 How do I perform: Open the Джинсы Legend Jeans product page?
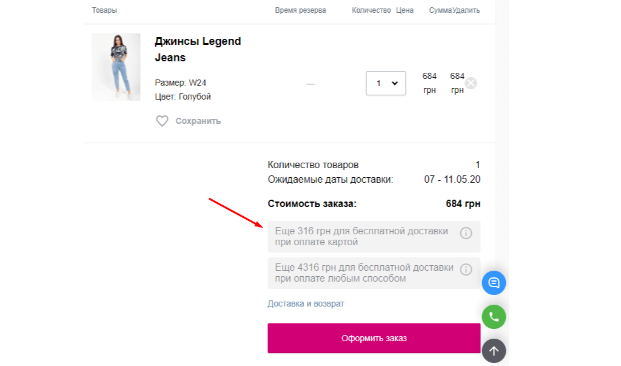[x=197, y=49]
